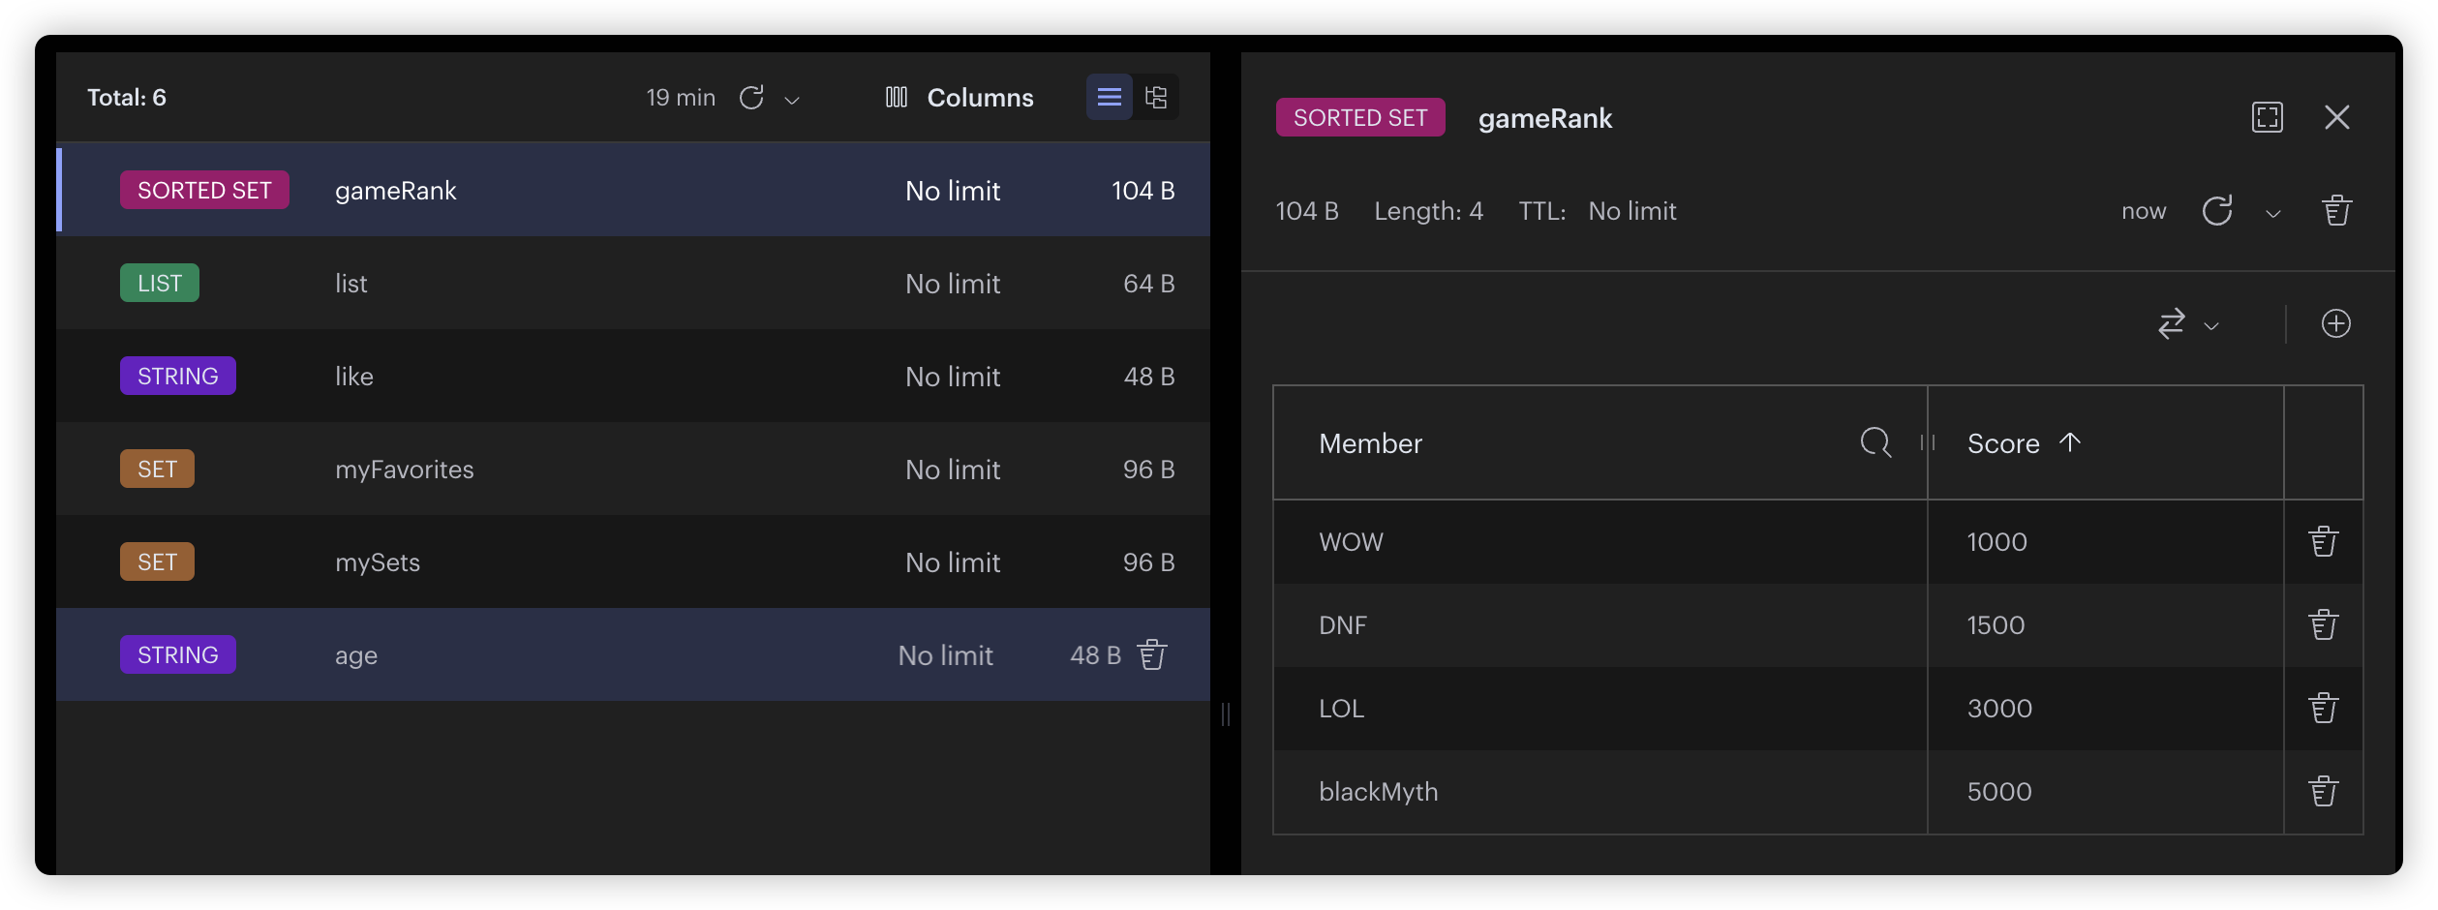Search members using magnifier icon
The height and width of the screenshot is (910, 2438).
[x=1874, y=443]
